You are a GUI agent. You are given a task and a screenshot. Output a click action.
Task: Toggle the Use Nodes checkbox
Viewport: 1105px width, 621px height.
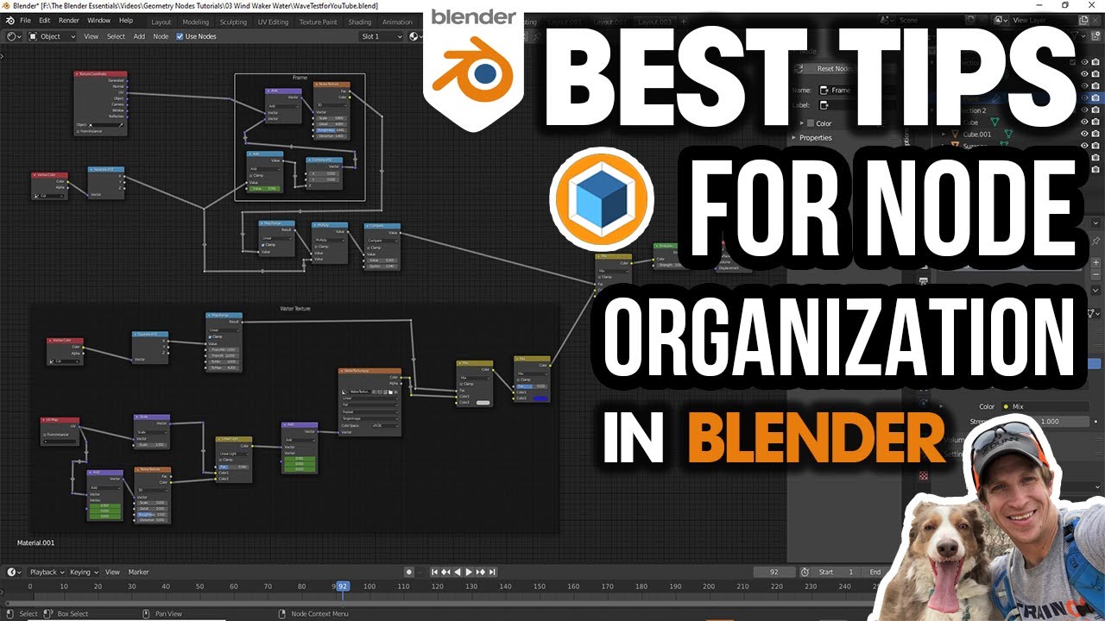tap(180, 36)
